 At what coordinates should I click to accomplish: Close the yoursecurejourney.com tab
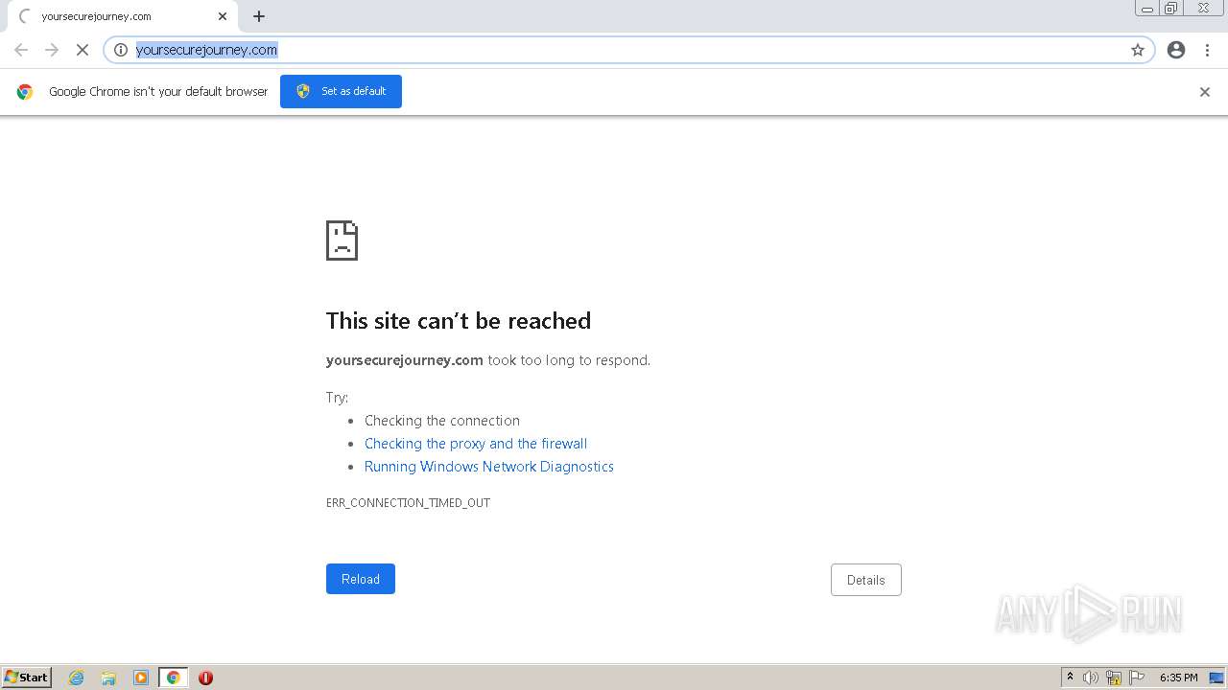(223, 16)
